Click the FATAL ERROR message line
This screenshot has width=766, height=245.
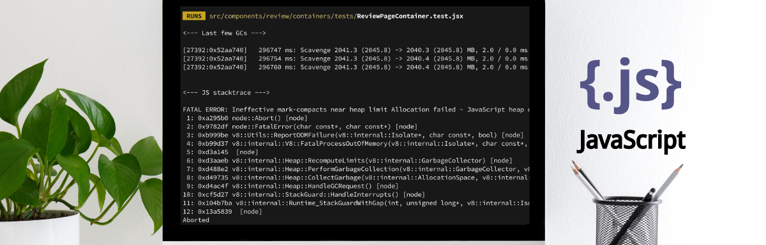pyautogui.click(x=356, y=109)
